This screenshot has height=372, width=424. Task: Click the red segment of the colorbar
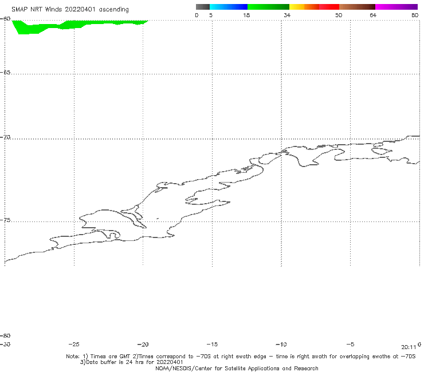(329, 7)
